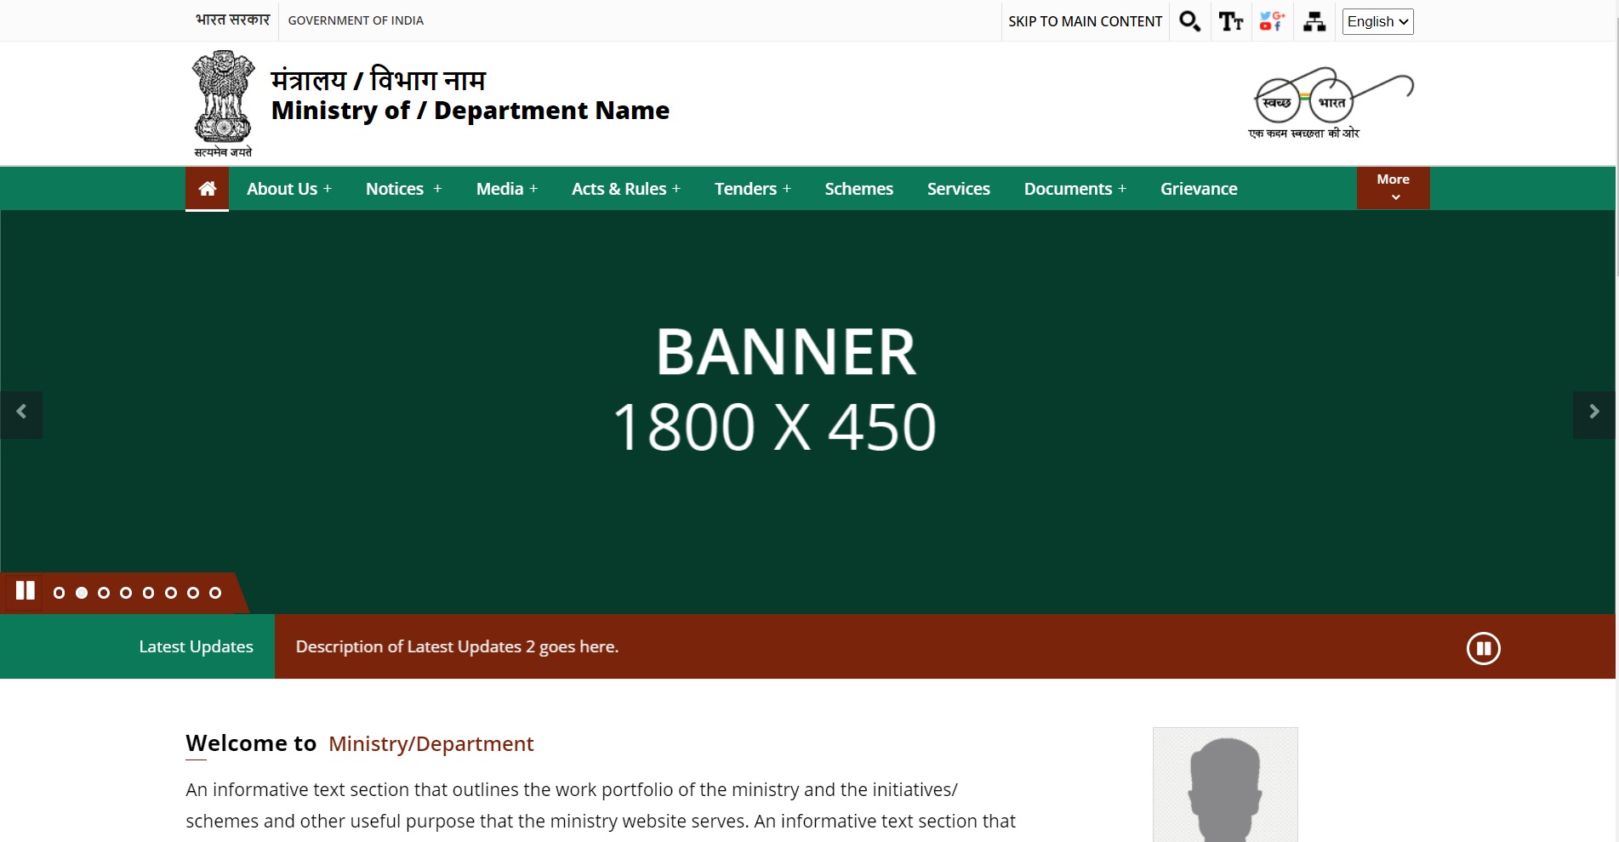Click the search magnifier icon
The width and height of the screenshot is (1619, 842).
[x=1189, y=21]
